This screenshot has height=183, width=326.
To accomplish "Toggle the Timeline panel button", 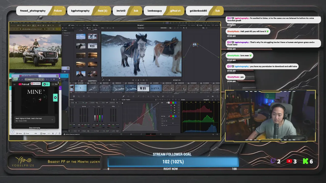I will coord(192,25).
